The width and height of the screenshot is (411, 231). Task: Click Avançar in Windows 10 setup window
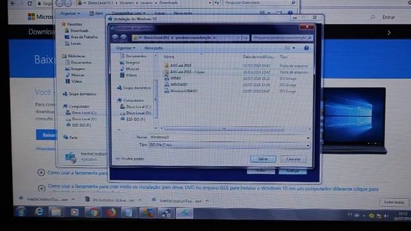point(293,171)
